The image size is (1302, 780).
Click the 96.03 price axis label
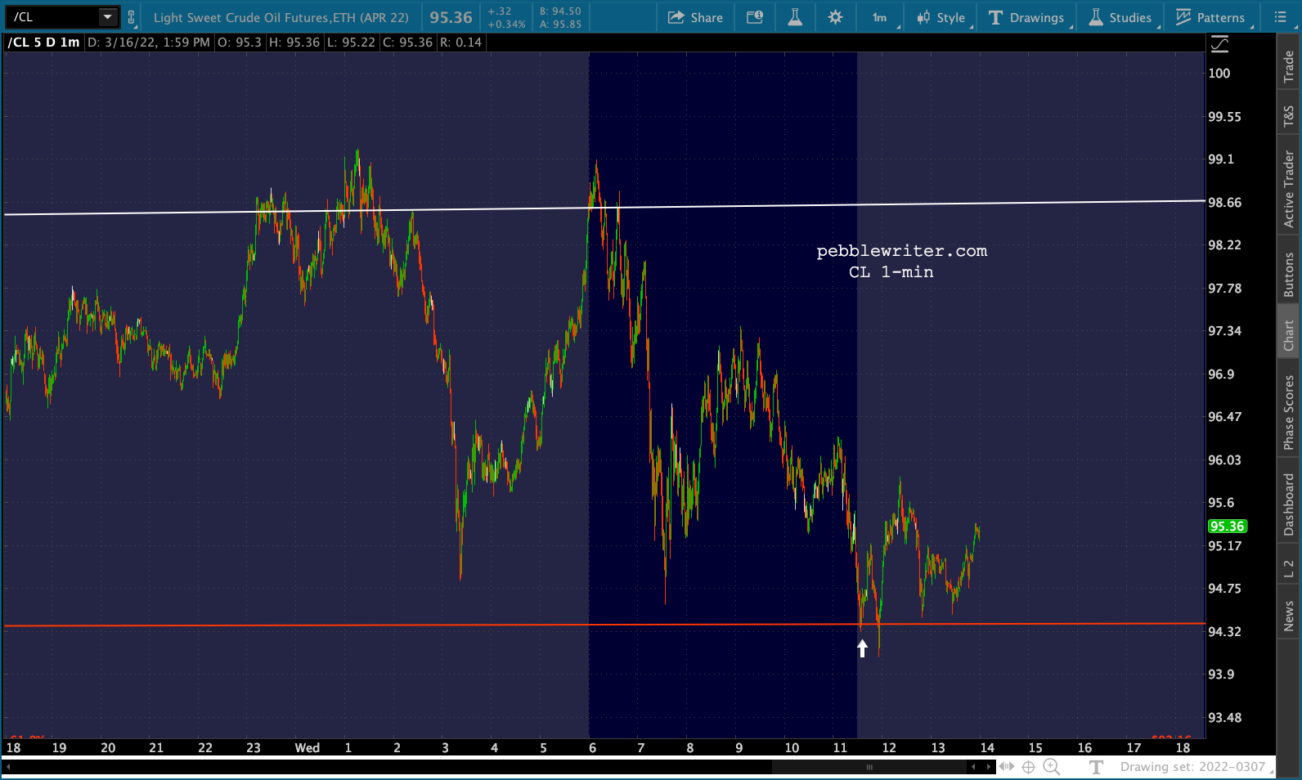(x=1225, y=460)
